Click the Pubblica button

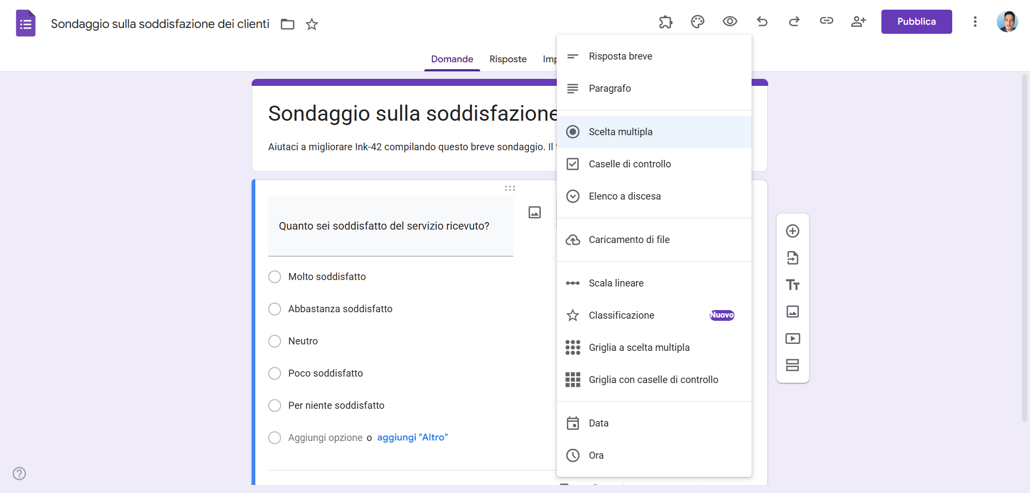point(916,22)
